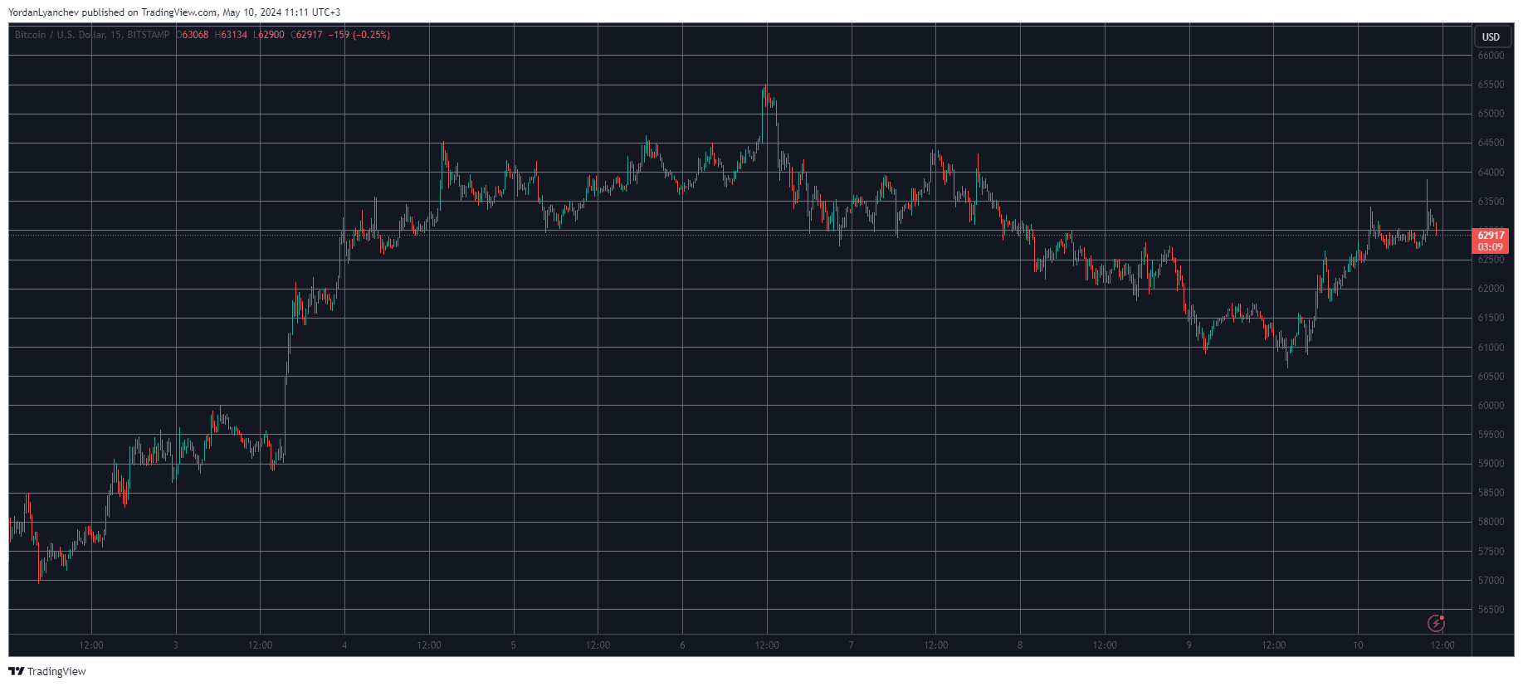1523x686 pixels.
Task: Click the TradingView logo at bottom
Action: [x=47, y=671]
